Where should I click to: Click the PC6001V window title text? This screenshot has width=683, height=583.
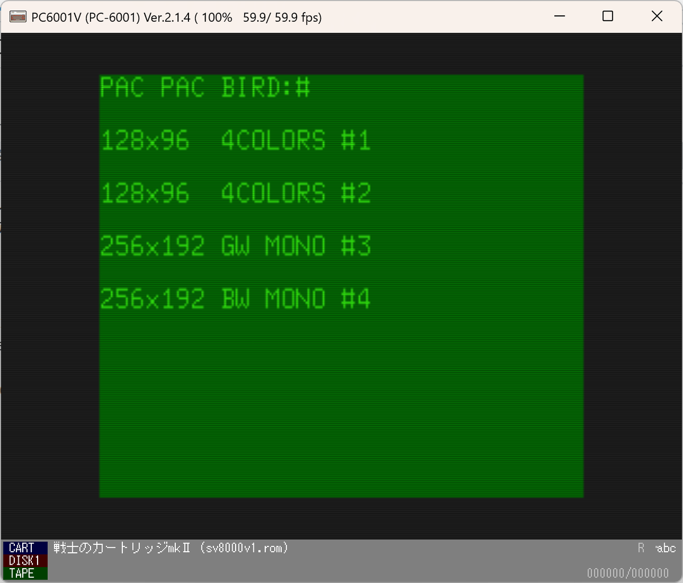[x=176, y=17]
